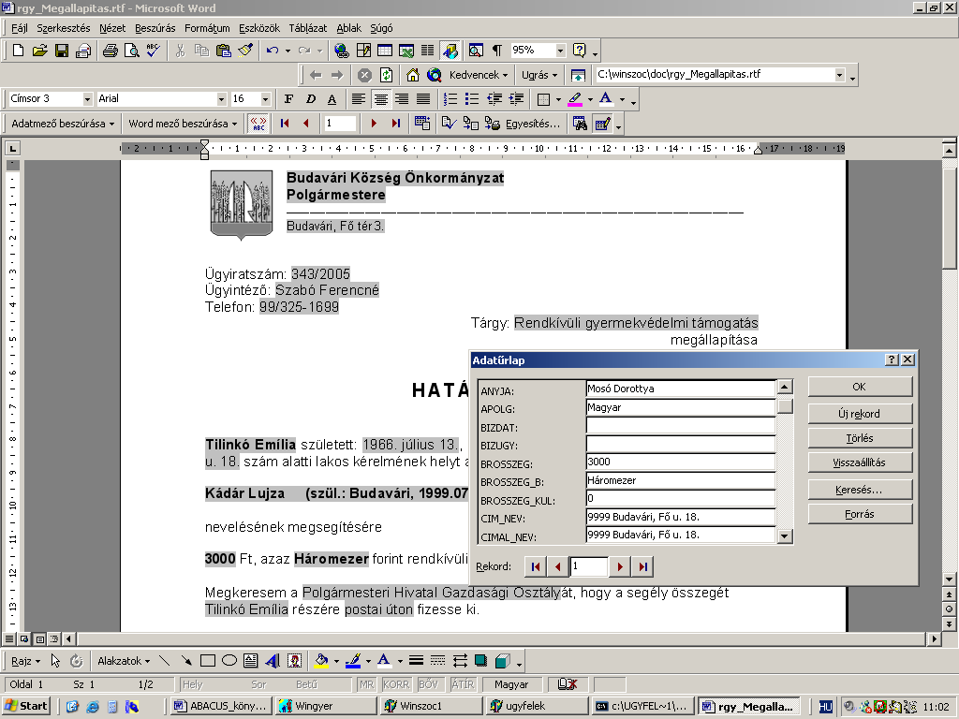Open a file with the folder icon

(x=39, y=51)
